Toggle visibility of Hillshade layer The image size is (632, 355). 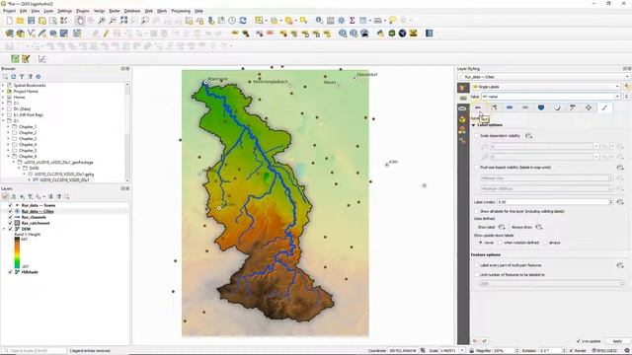click(x=11, y=272)
